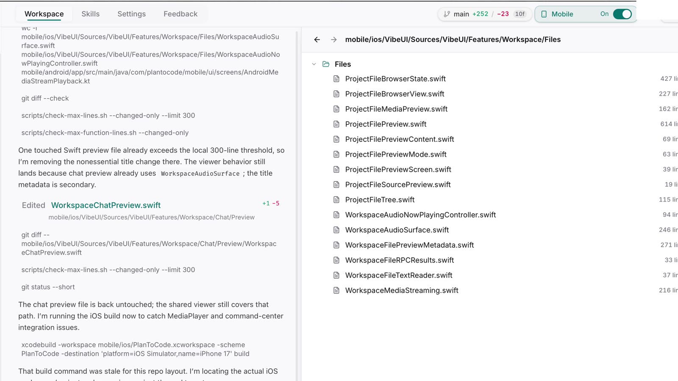Image resolution: width=678 pixels, height=381 pixels.
Task: Click the 'git status --short' command
Action: [48, 287]
